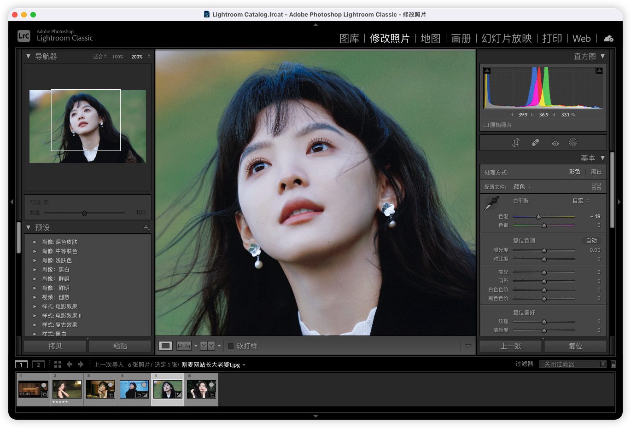
Task: Switch to the 图库 module
Action: pyautogui.click(x=349, y=39)
